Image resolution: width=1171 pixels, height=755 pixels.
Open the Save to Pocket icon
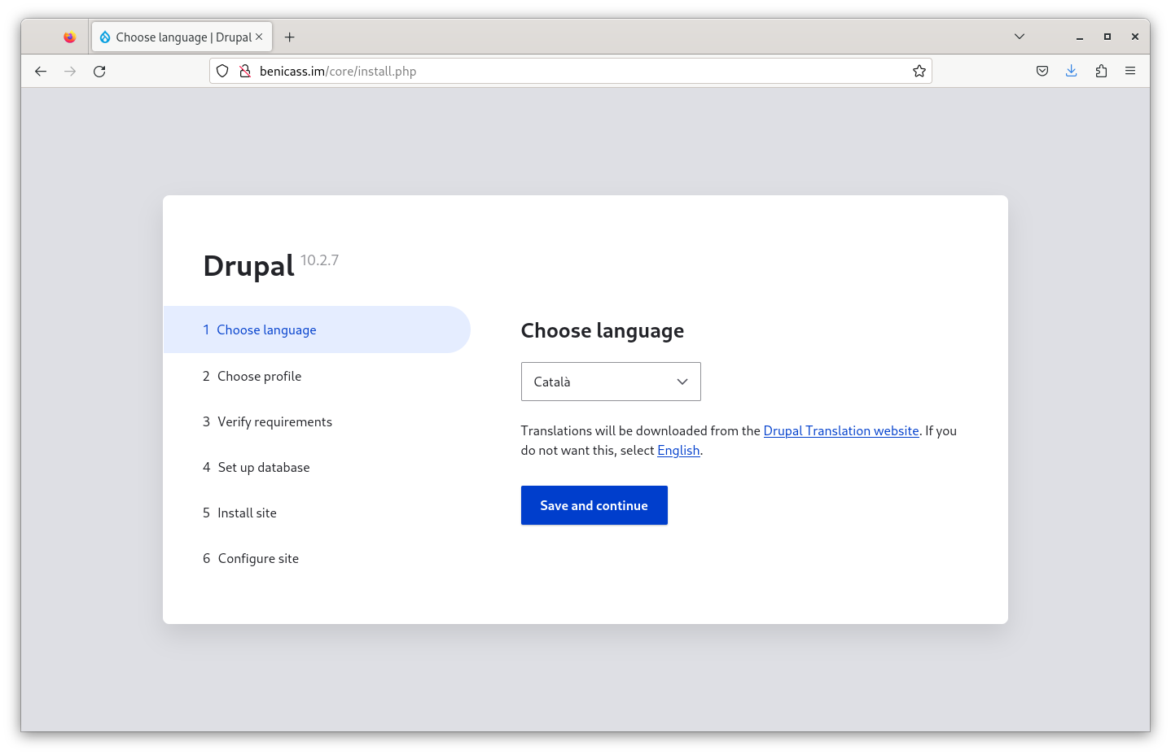click(x=1042, y=72)
